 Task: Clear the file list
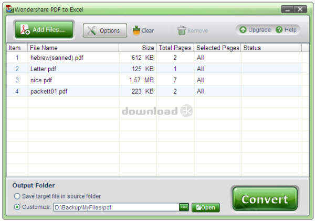pyautogui.click(x=143, y=31)
